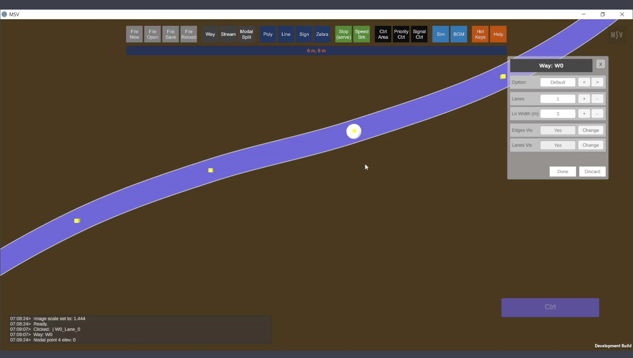The height and width of the screenshot is (358, 633).
Task: Toggle Lanes Vis with Change button
Action: point(590,145)
